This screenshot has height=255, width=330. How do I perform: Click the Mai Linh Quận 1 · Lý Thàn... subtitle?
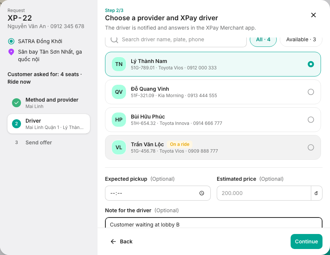(54, 127)
